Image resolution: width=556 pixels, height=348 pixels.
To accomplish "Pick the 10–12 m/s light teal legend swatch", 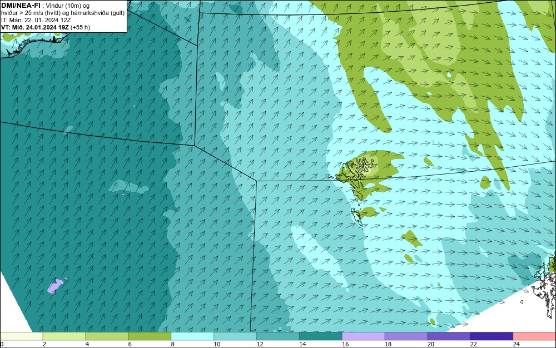I will 235,336.
